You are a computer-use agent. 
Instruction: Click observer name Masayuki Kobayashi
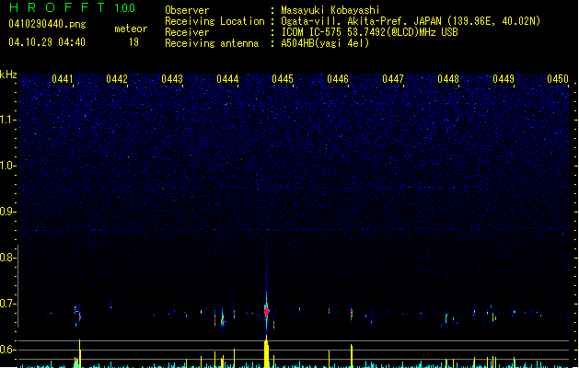[330, 10]
